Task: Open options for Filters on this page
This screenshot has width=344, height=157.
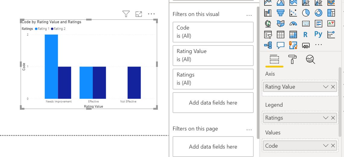Action: (249, 130)
